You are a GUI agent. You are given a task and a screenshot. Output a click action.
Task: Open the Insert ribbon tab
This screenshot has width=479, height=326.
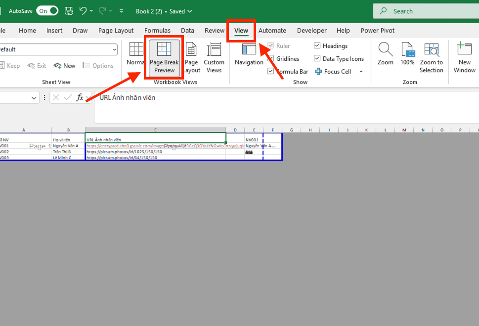click(x=54, y=31)
